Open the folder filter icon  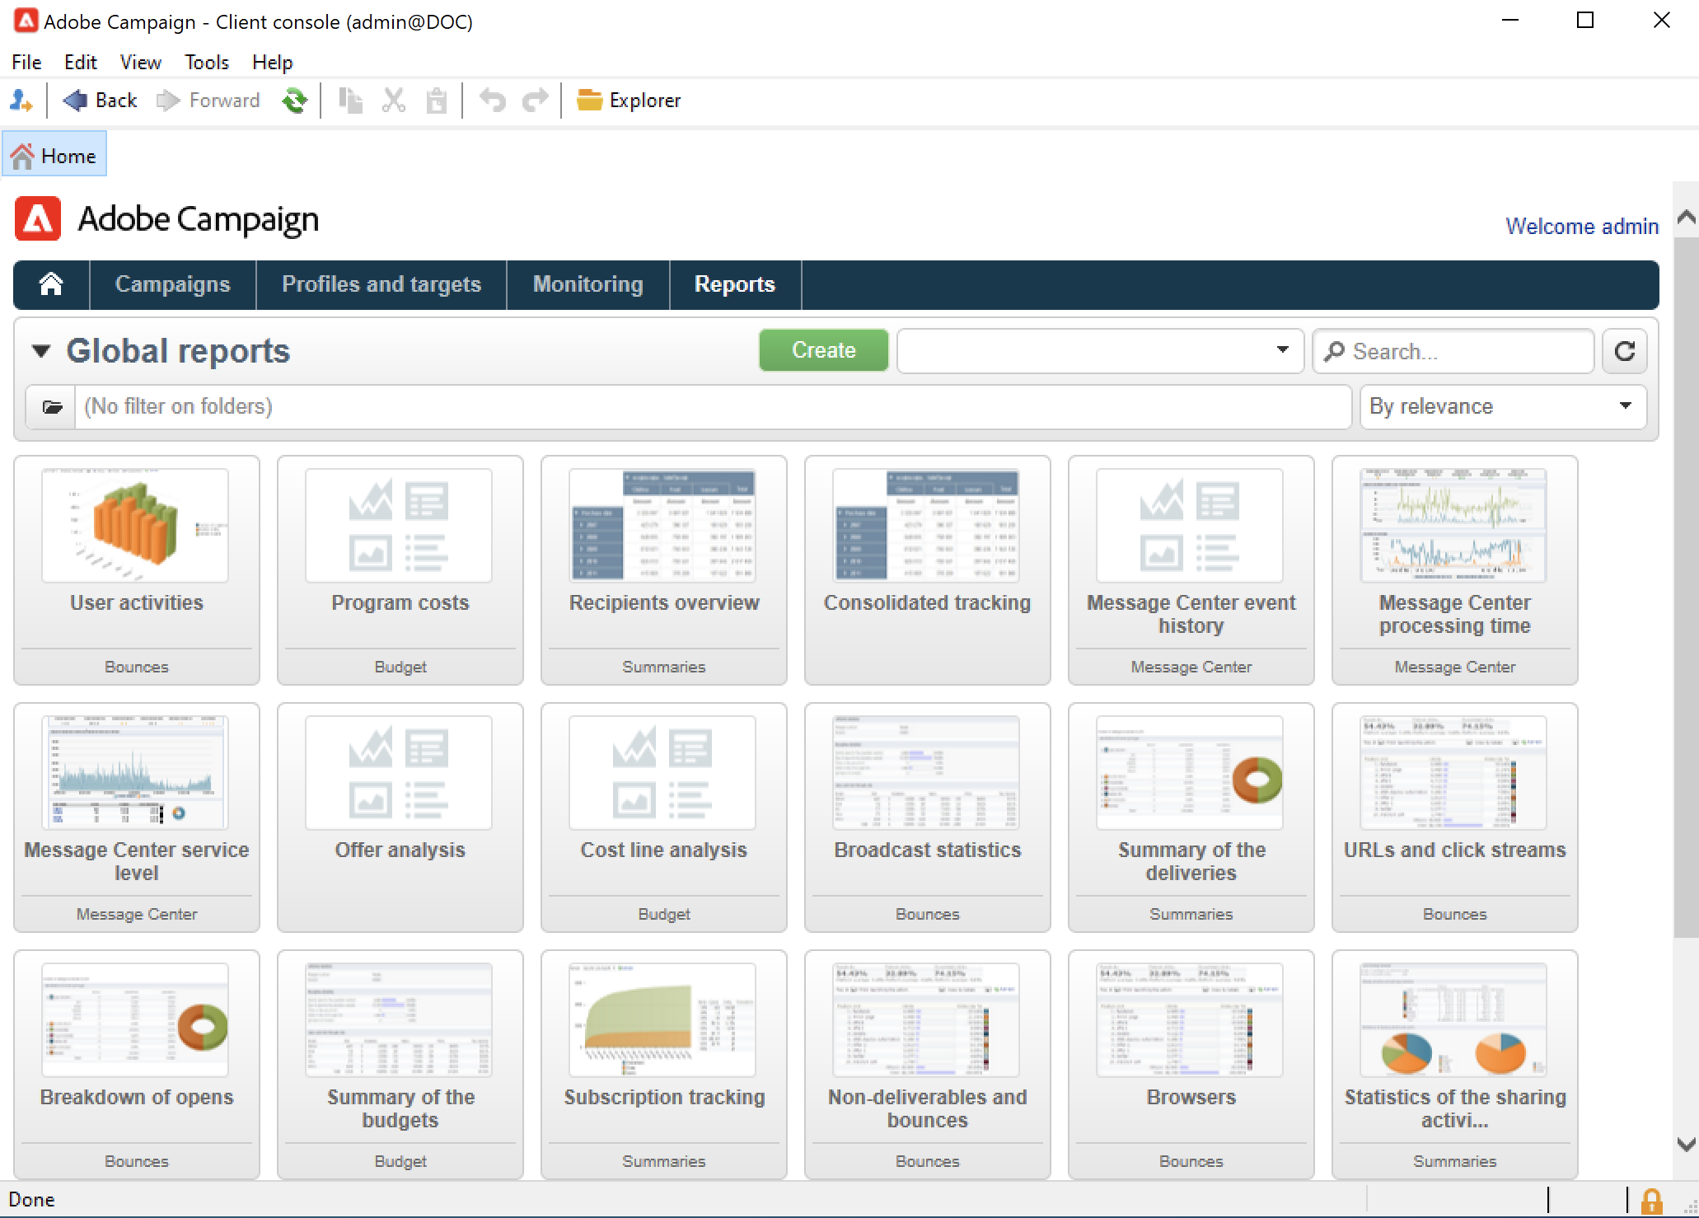click(52, 407)
